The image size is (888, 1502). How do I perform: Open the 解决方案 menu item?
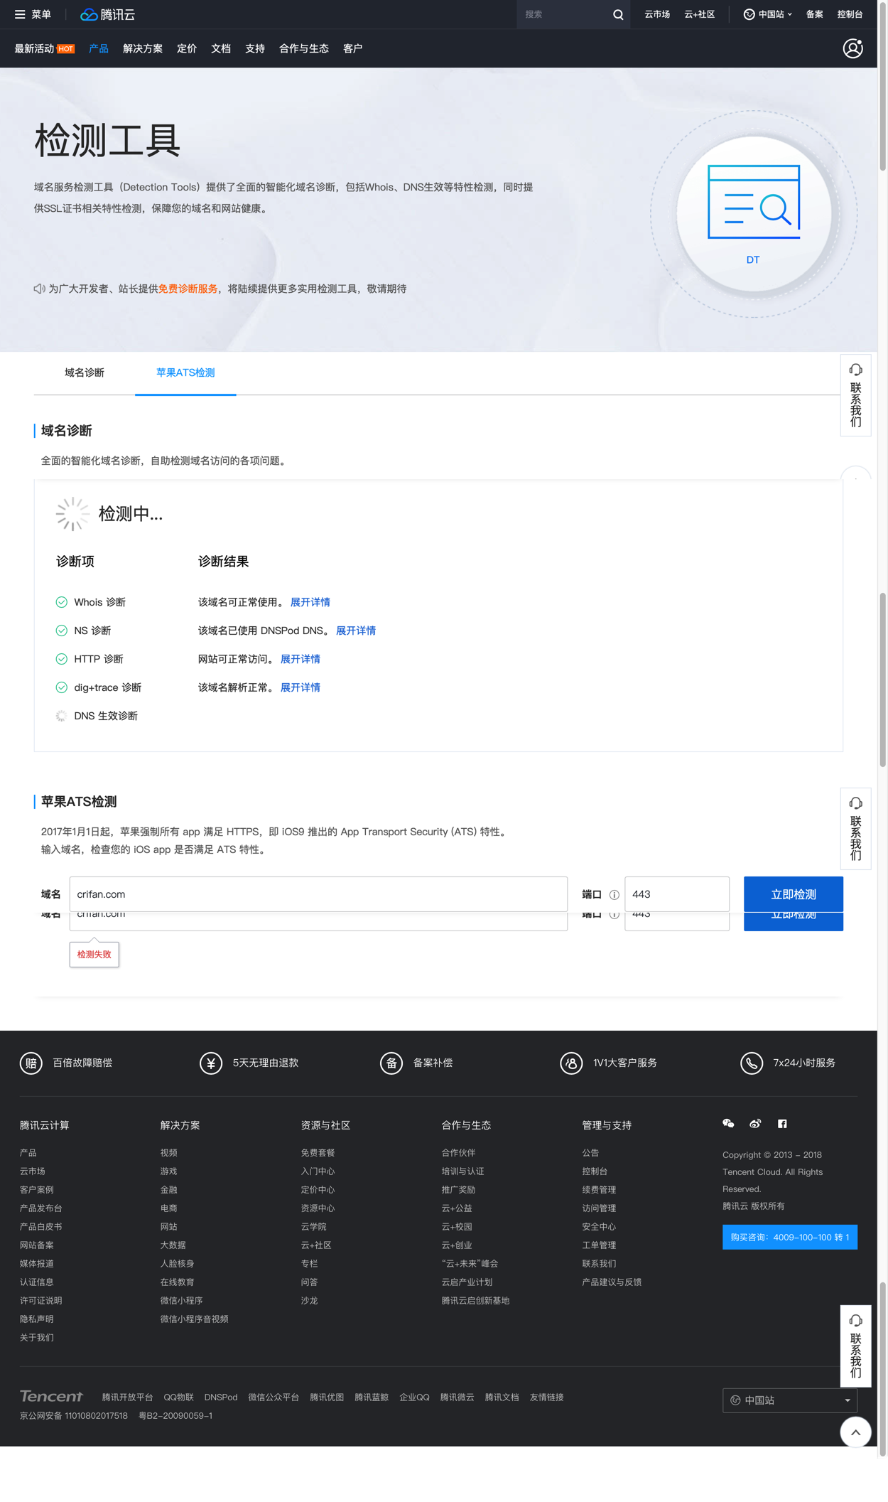(143, 48)
